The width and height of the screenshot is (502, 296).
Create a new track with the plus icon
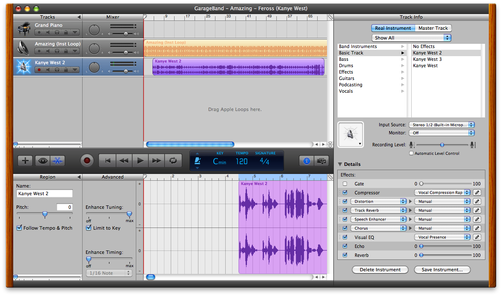coord(25,161)
